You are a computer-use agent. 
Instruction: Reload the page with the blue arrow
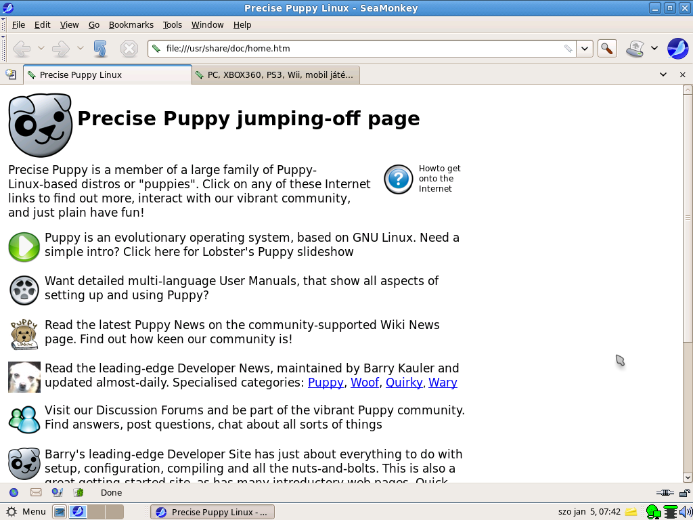(100, 48)
